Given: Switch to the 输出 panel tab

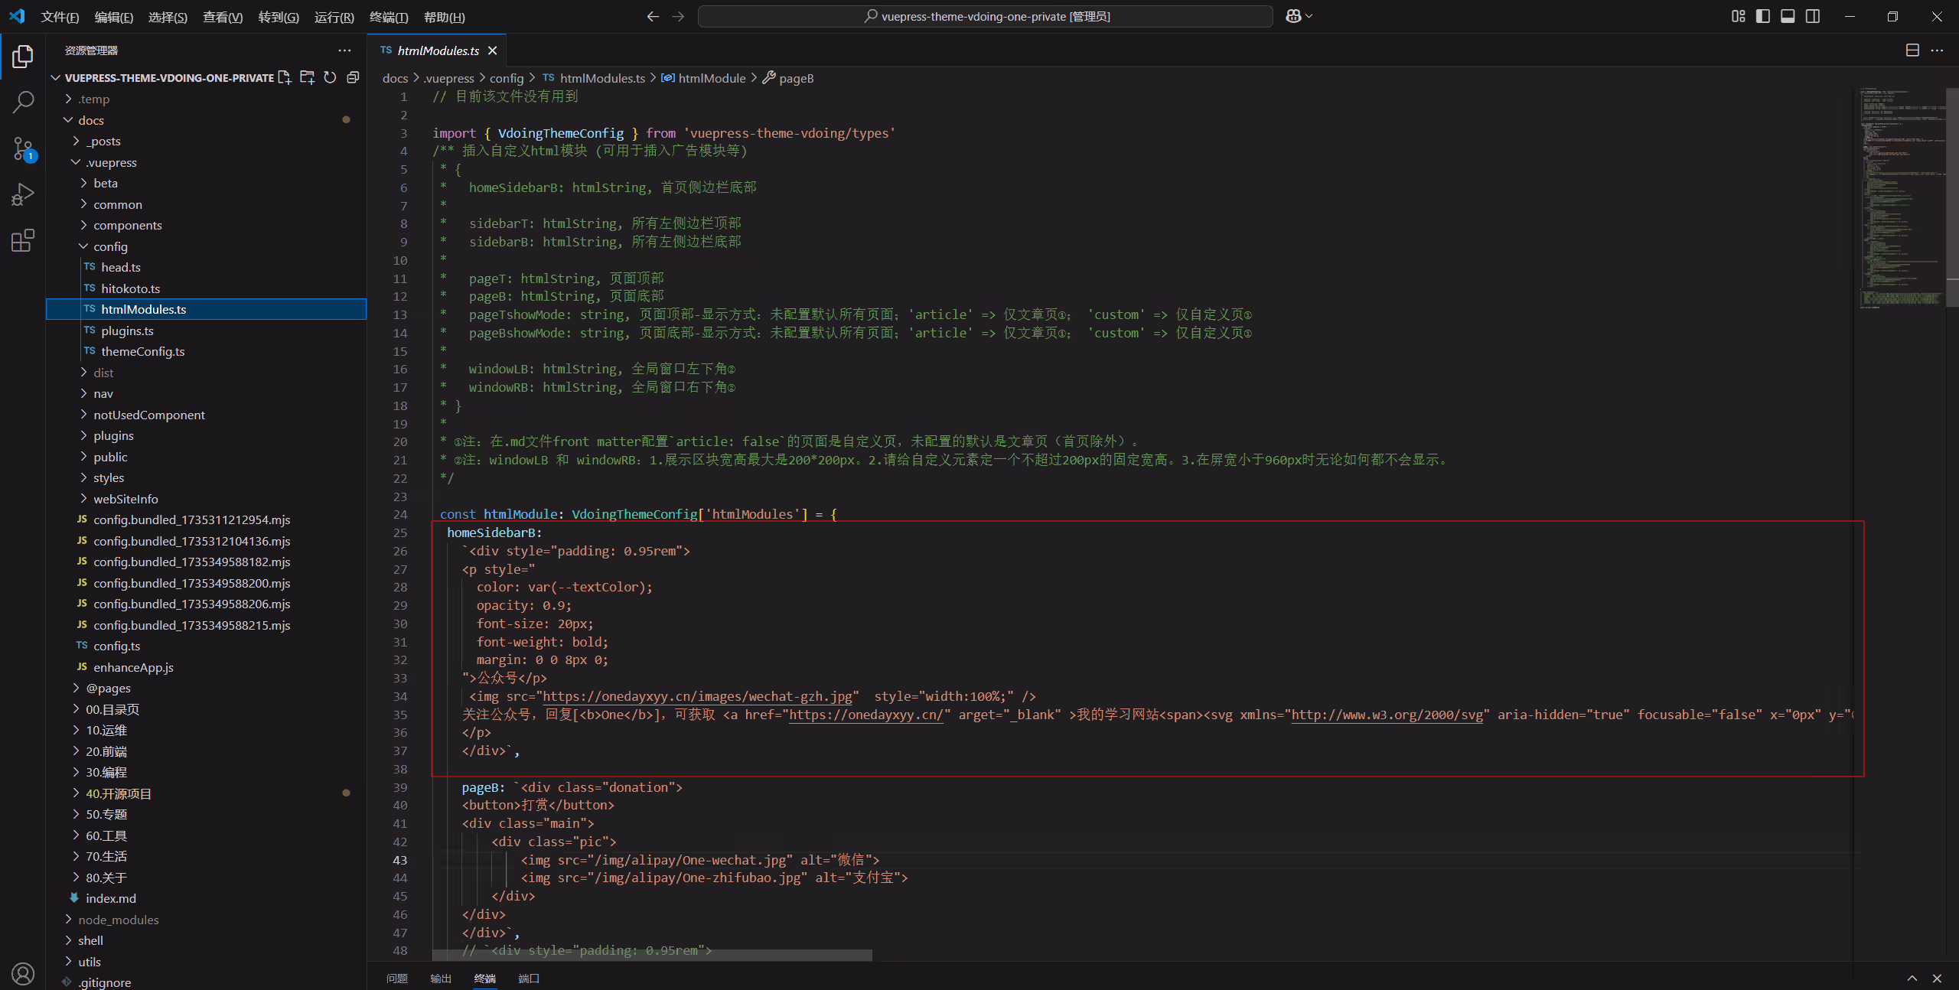Looking at the screenshot, I should pyautogui.click(x=441, y=979).
